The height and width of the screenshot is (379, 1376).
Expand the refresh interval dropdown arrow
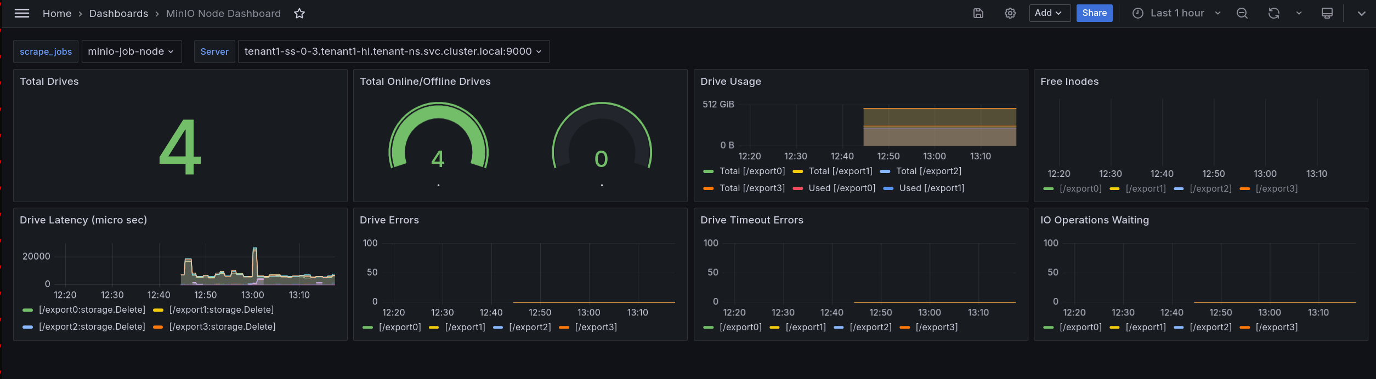[1299, 13]
